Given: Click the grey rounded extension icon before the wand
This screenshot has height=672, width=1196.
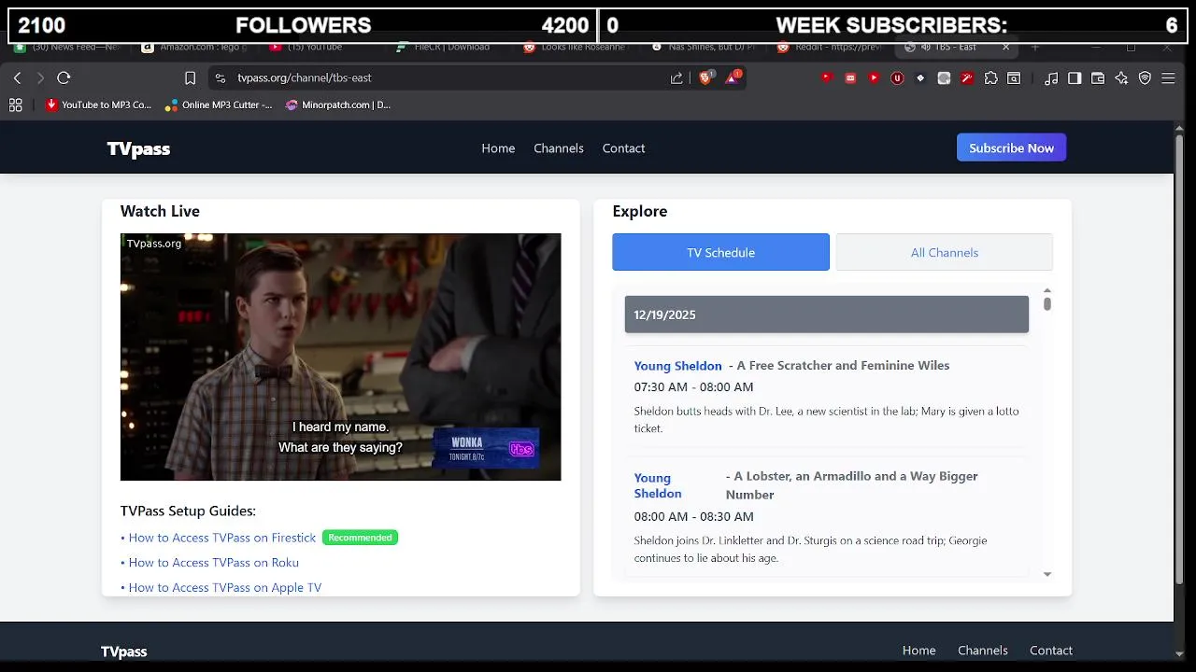Looking at the screenshot, I should coord(944,78).
